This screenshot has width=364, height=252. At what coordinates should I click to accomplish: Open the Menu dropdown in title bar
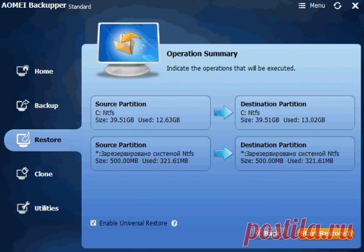[312, 6]
